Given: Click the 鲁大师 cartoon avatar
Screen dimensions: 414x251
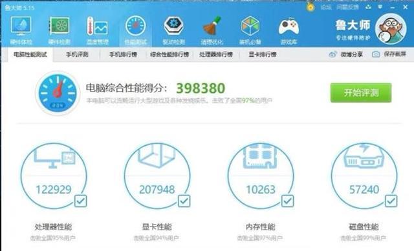Looking at the screenshot, I should pyautogui.click(x=391, y=29).
